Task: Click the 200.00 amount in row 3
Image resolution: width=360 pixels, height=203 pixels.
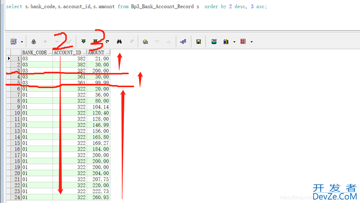Action: (x=99, y=71)
